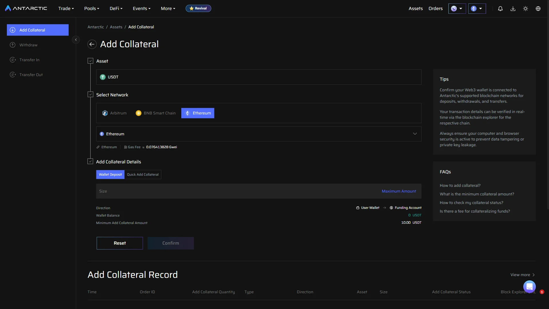549x309 pixels.
Task: Open the Ethereum chain selector in header
Action: pyautogui.click(x=477, y=9)
